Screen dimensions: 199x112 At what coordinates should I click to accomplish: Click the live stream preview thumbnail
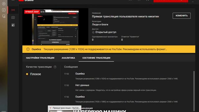55,27
